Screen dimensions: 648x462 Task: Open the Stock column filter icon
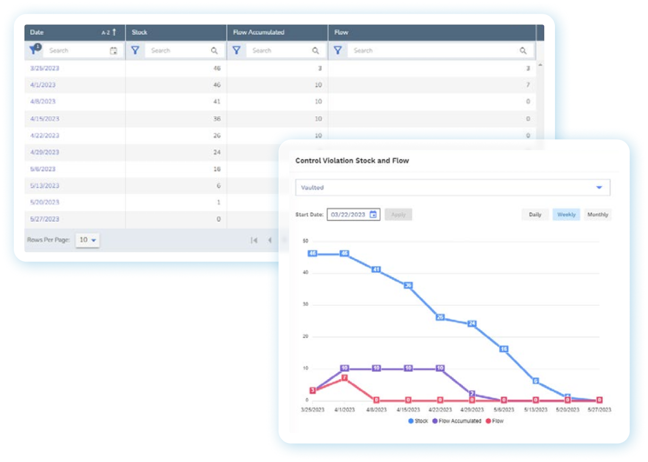pos(136,51)
